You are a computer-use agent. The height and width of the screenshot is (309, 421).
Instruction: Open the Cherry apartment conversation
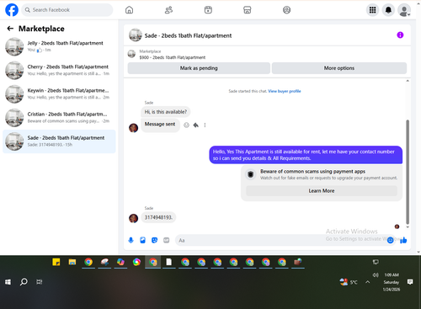[59, 70]
